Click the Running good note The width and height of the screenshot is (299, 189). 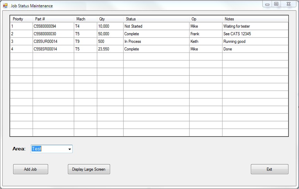point(255,41)
